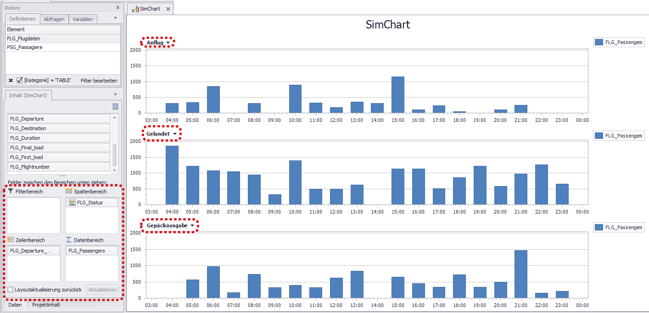Click the splitter grip below field list

click(x=63, y=176)
